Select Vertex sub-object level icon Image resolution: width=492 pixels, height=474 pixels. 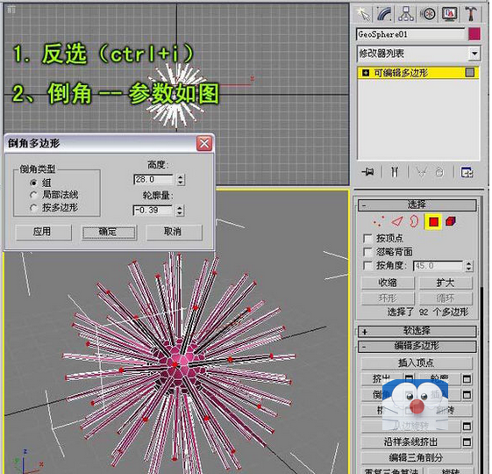[x=379, y=221]
